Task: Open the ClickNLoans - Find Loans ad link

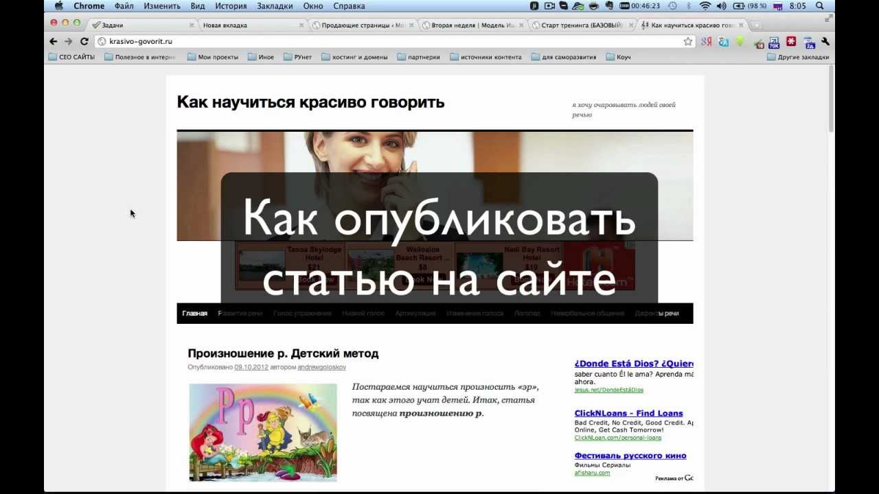Action: pos(628,413)
